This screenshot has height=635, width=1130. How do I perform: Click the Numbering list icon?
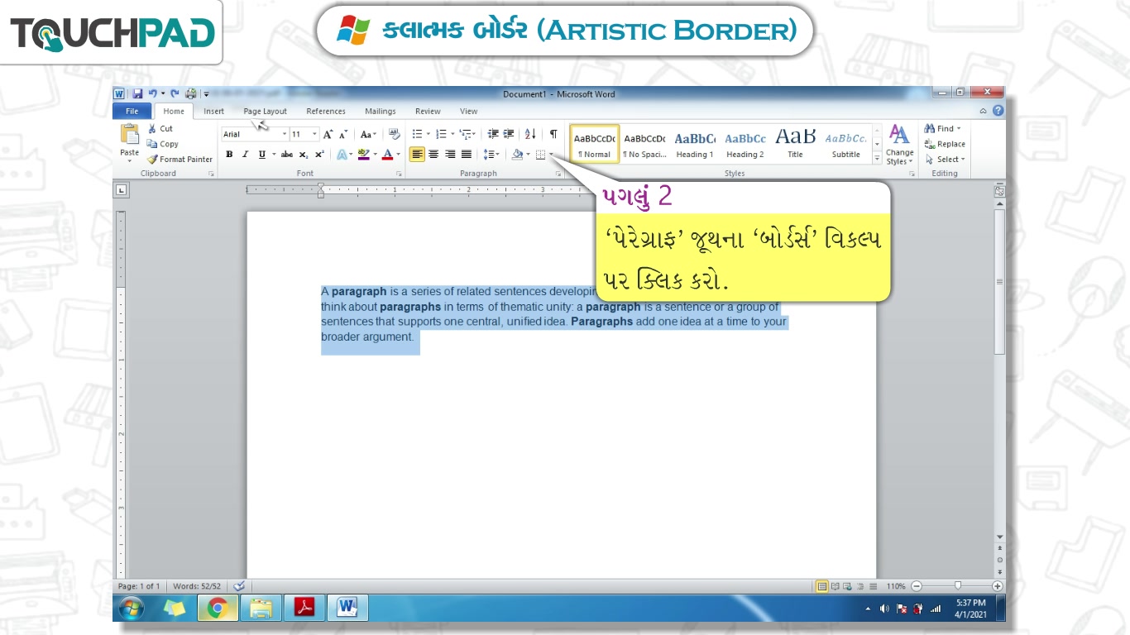(x=441, y=134)
